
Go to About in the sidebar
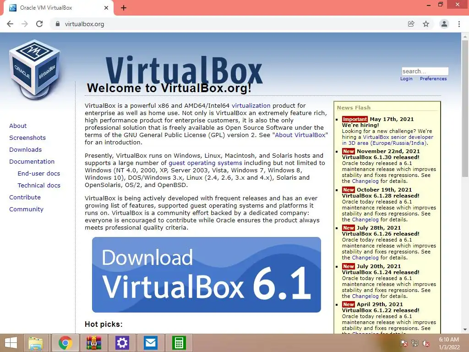[18, 126]
